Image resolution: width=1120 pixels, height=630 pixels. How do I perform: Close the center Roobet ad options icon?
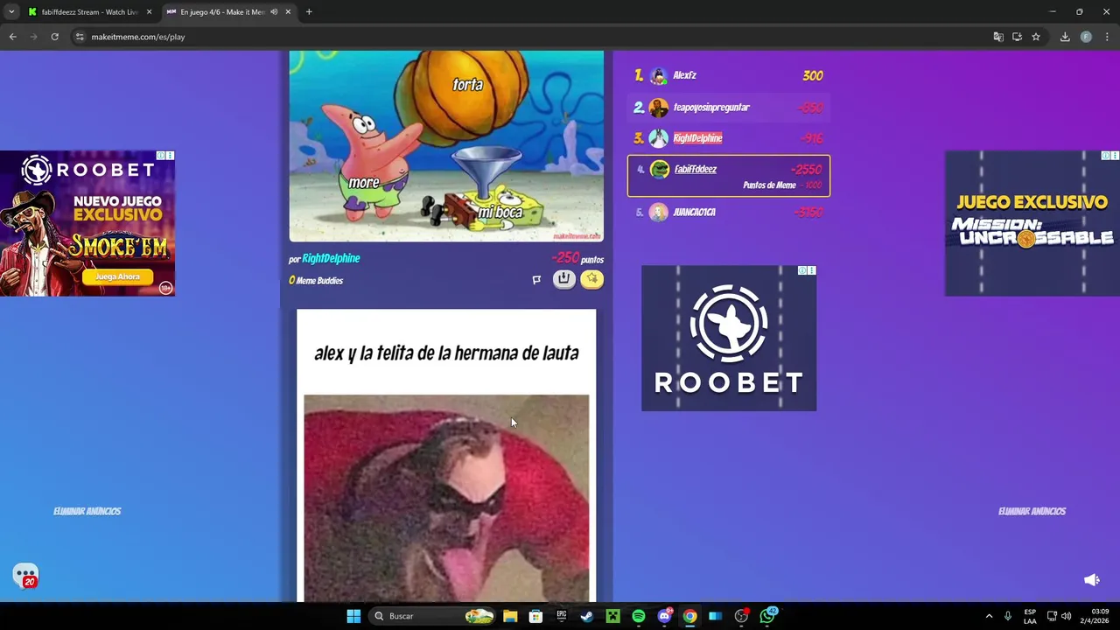pyautogui.click(x=811, y=270)
